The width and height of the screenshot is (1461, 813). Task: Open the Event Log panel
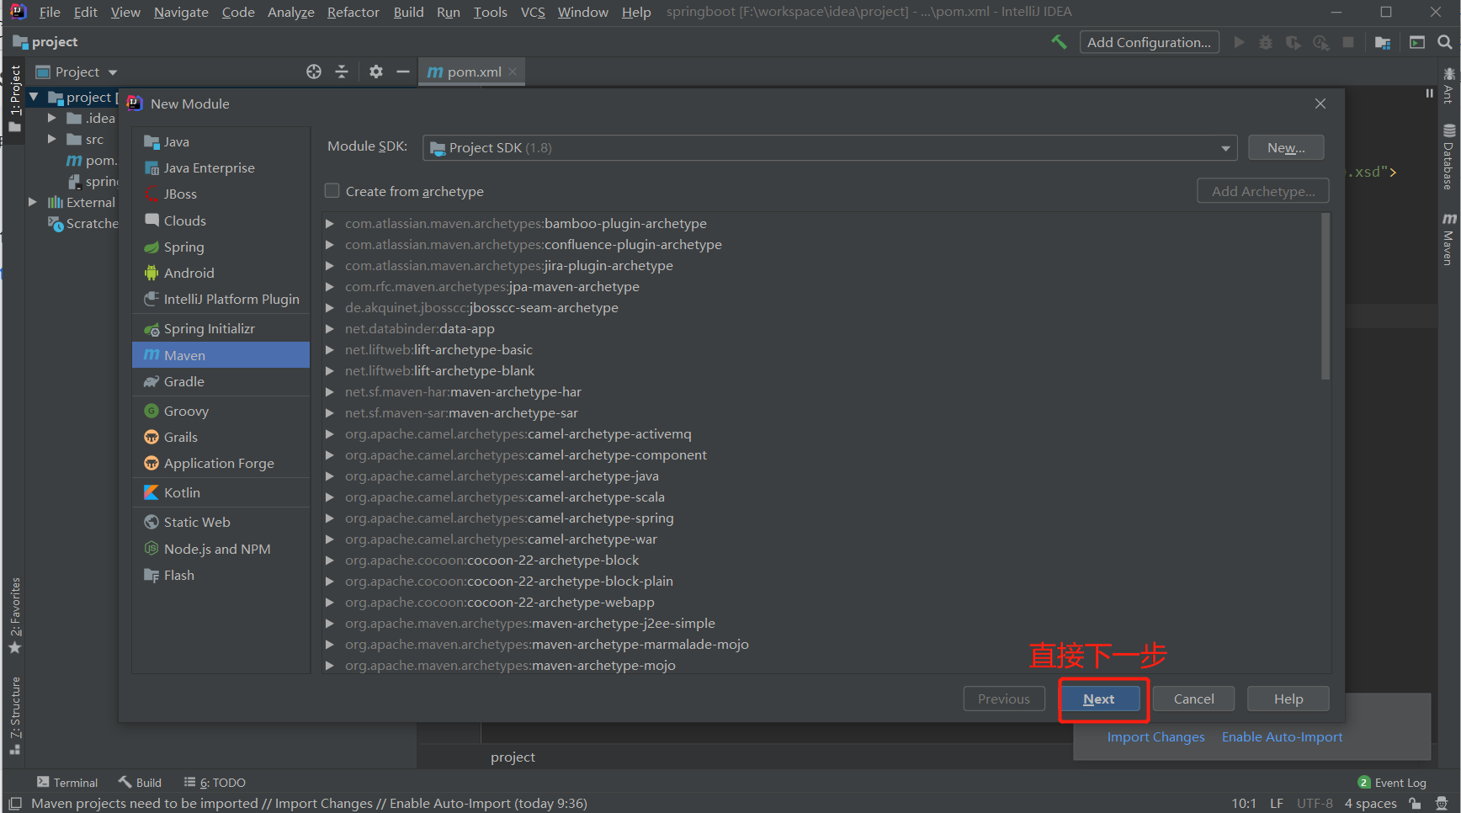(x=1392, y=783)
